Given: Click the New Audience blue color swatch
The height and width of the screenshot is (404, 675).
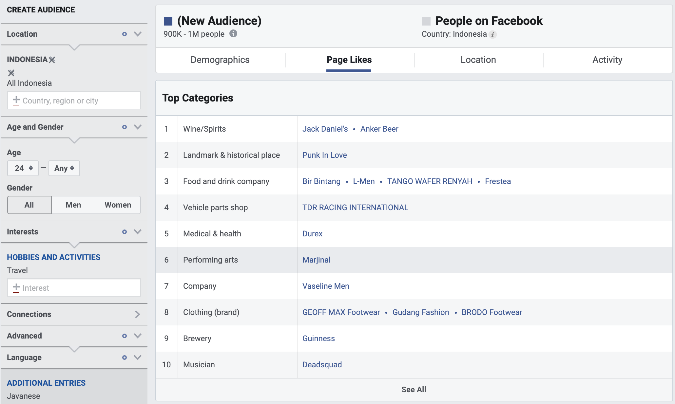Looking at the screenshot, I should (x=168, y=21).
